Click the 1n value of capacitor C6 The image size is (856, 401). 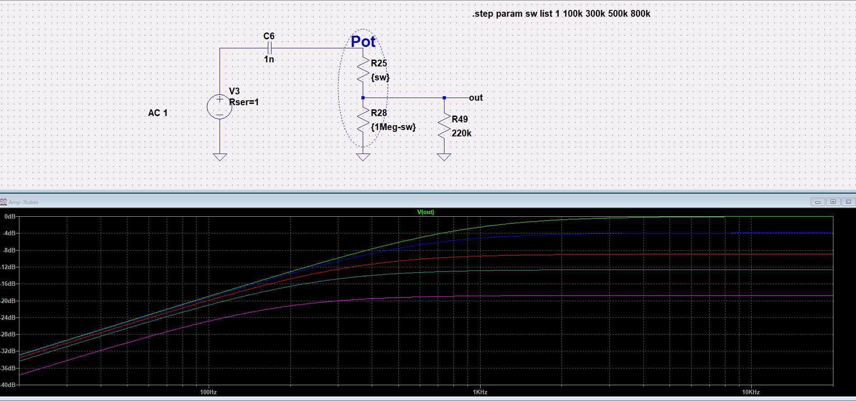[x=269, y=59]
